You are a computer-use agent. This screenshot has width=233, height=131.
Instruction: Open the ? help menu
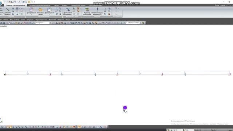(x=78, y=20)
